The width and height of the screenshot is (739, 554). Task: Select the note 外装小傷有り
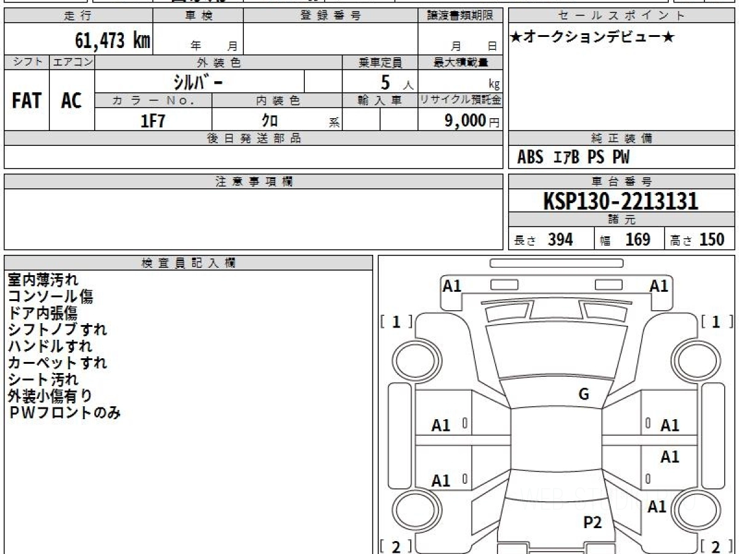coord(50,396)
